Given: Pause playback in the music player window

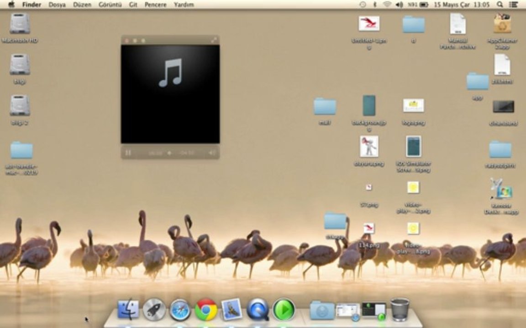Looking at the screenshot, I should pyautogui.click(x=128, y=153).
